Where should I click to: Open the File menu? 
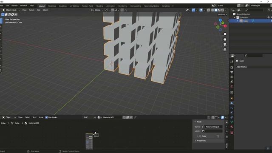pos(2,6)
